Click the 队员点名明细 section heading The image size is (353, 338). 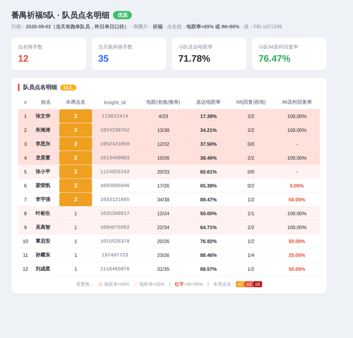coord(40,87)
